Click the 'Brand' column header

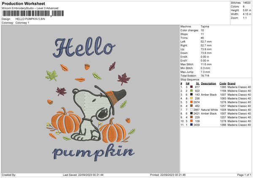pos(231,84)
